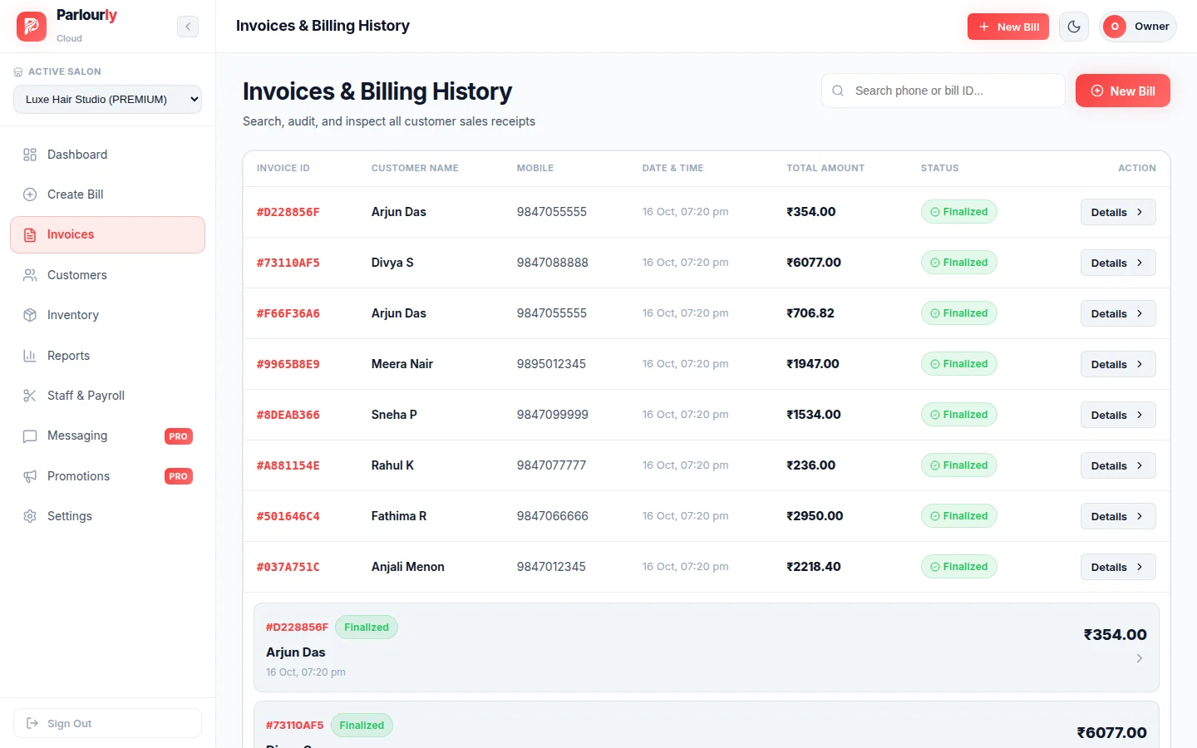Image resolution: width=1197 pixels, height=748 pixels.
Task: Click the Promotions megaphone icon
Action: [x=30, y=476]
